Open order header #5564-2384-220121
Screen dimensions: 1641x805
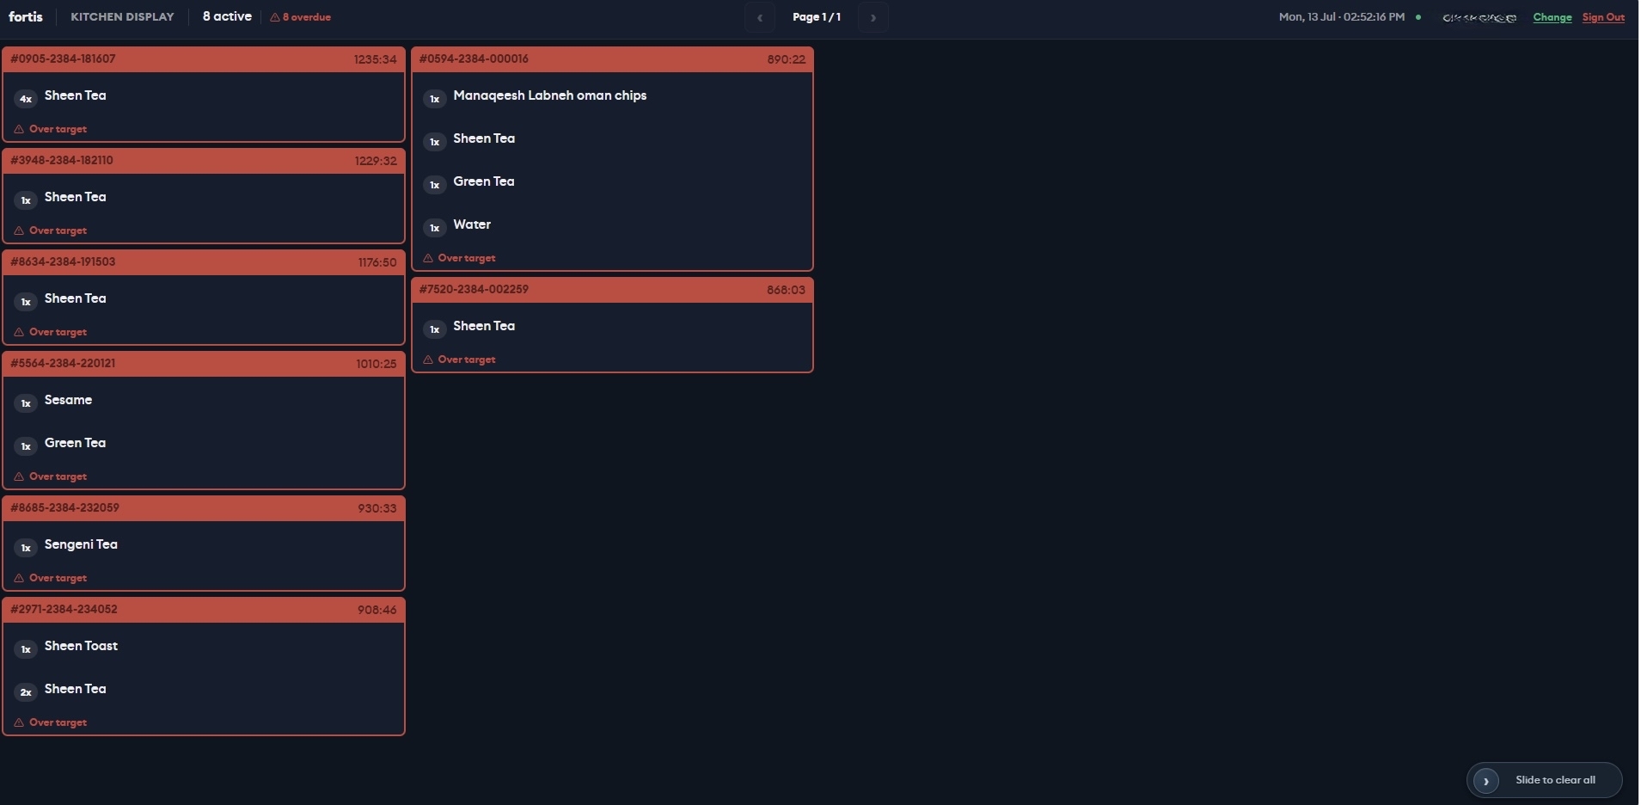tap(204, 364)
